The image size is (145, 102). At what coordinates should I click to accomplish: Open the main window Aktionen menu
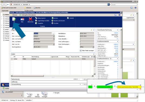[28, 8]
